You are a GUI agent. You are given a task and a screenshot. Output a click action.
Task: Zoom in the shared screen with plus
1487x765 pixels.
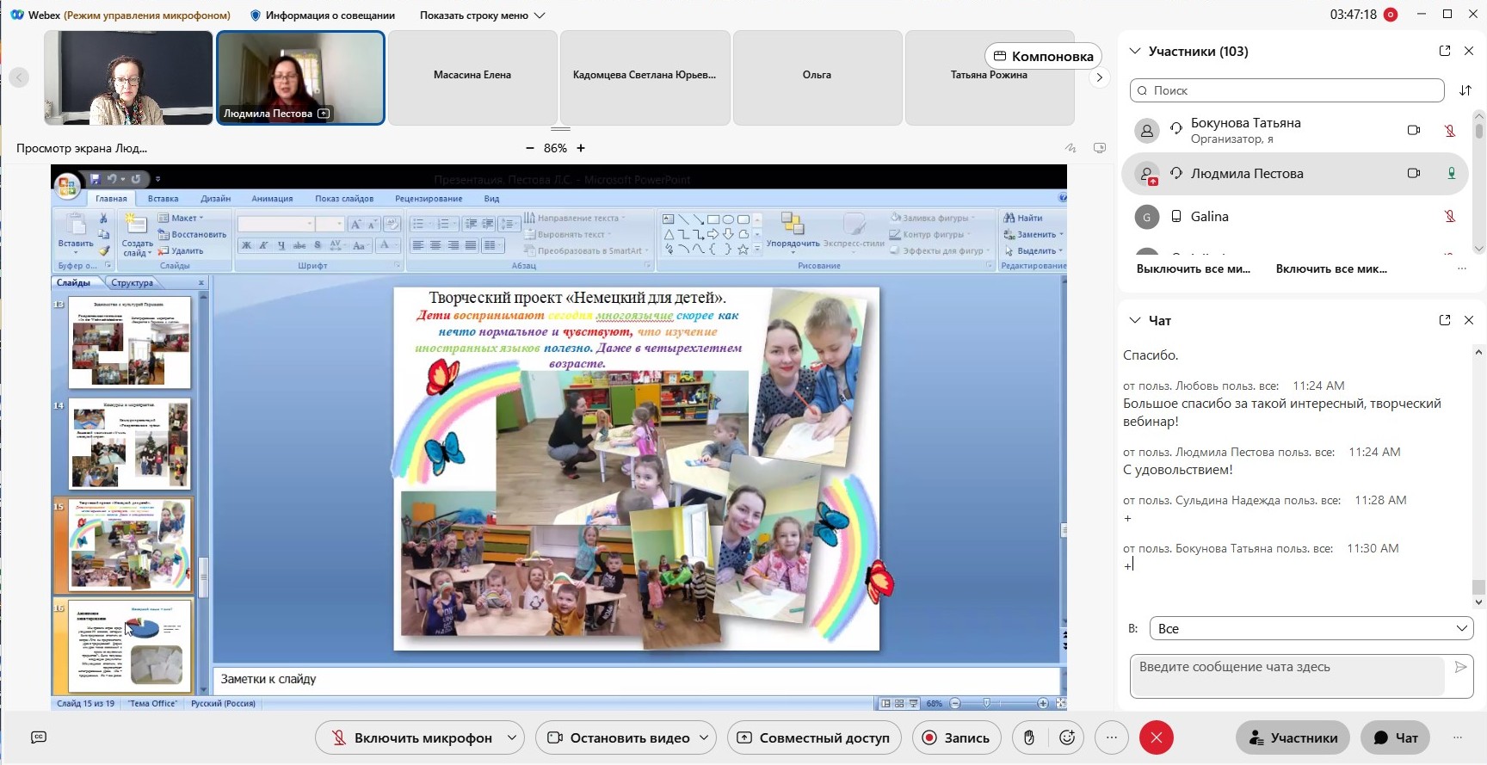coord(581,148)
